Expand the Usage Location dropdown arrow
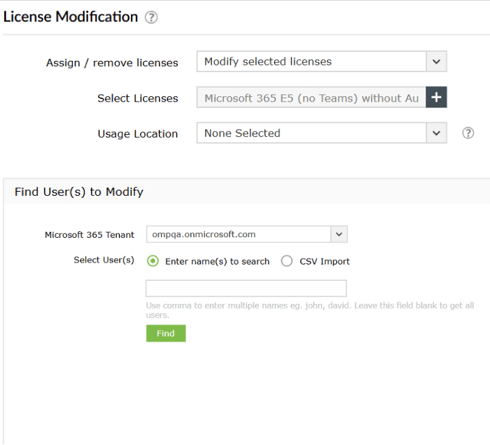 point(436,133)
